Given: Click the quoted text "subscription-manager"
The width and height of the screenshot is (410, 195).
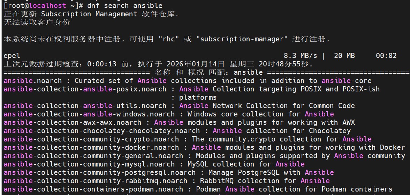Looking at the screenshot, I should (242, 39).
